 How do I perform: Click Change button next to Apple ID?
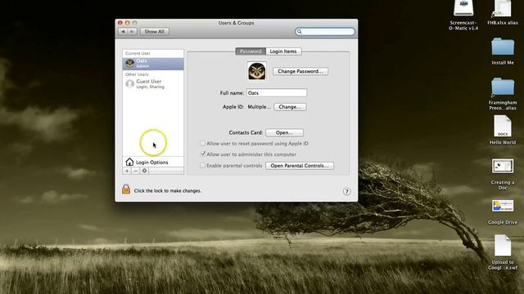(x=290, y=107)
